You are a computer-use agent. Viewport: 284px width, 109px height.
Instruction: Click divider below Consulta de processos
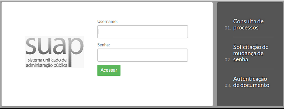[x=253, y=37]
